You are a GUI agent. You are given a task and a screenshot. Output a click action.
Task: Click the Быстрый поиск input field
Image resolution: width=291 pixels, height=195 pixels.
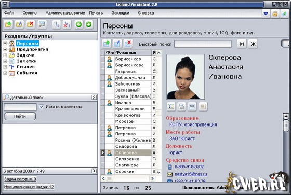[x=203, y=44]
